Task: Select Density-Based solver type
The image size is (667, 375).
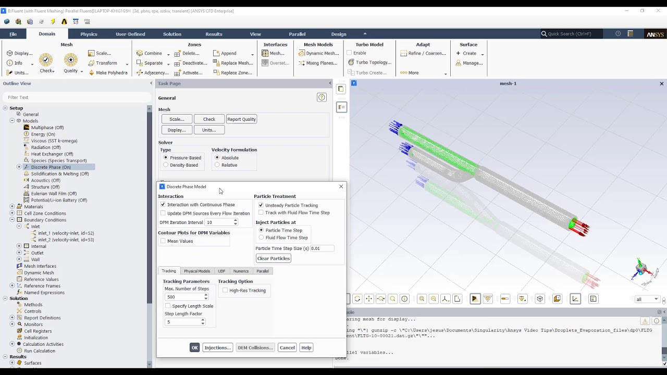Action: pyautogui.click(x=166, y=165)
